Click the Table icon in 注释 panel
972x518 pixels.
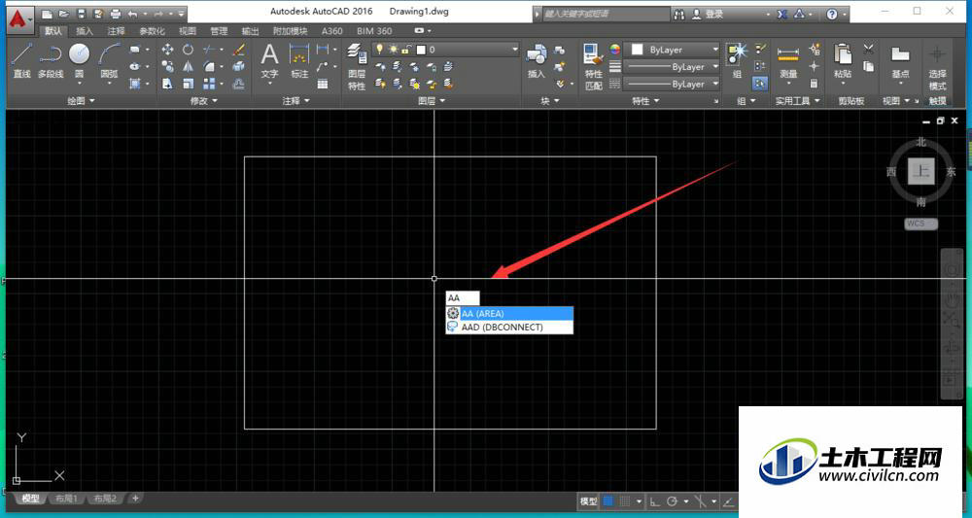pos(323,84)
